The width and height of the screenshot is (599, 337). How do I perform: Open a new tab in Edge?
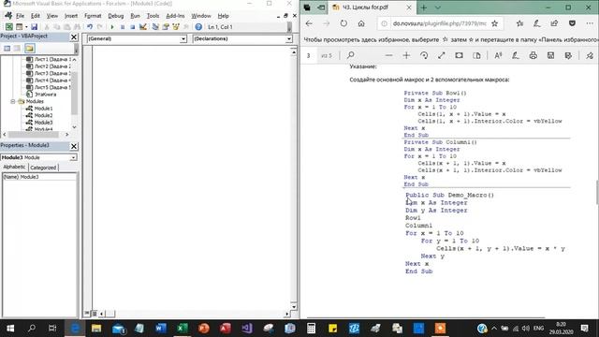coord(424,7)
